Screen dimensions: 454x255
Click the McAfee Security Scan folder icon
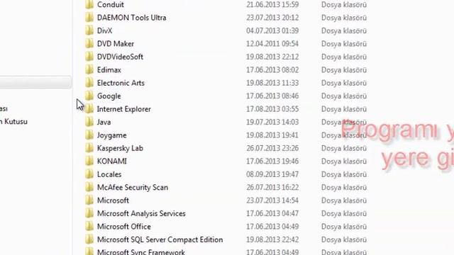(89, 187)
